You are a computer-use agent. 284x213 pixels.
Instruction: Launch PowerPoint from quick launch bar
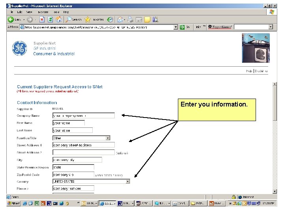(x=43, y=204)
